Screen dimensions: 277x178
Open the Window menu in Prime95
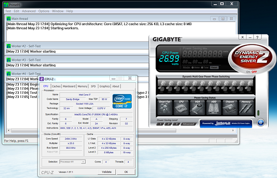(58, 11)
